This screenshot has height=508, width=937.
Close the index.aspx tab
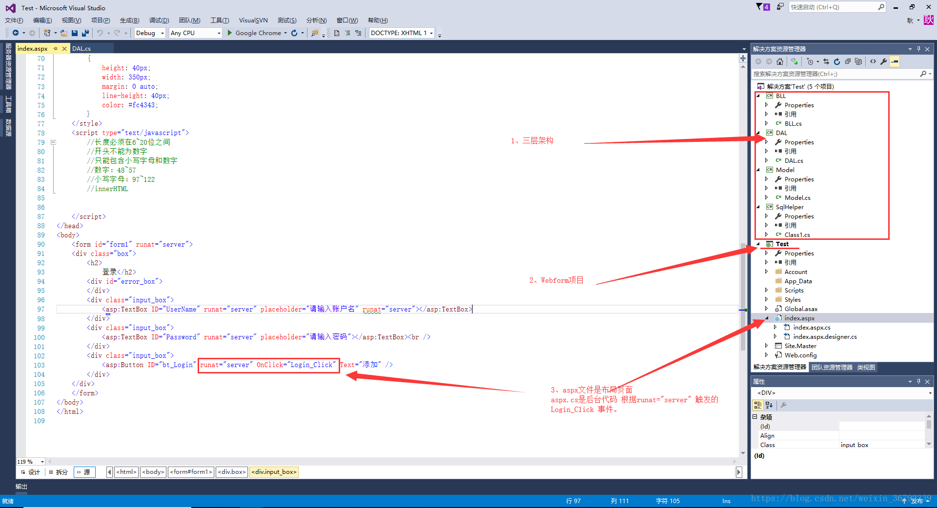pos(64,48)
